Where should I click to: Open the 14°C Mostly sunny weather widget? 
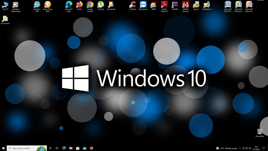(x=227, y=148)
